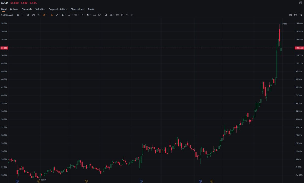Viewport: 304px width, 183px height.
Task: Click the 19.069 low price label
Action: click(44, 180)
